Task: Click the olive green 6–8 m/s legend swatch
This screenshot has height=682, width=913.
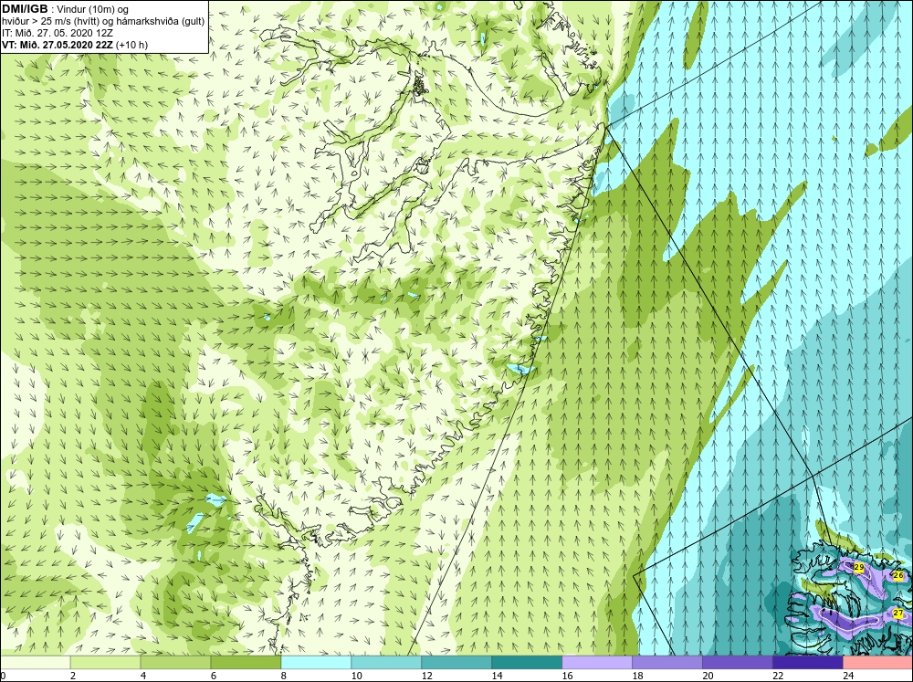Action: [x=246, y=663]
